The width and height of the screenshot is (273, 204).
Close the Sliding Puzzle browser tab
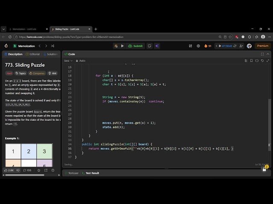pyautogui.click(x=89, y=29)
